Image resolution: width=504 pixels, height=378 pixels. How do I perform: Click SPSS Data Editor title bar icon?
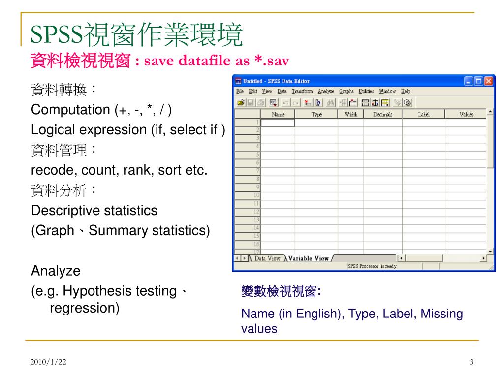click(x=238, y=81)
